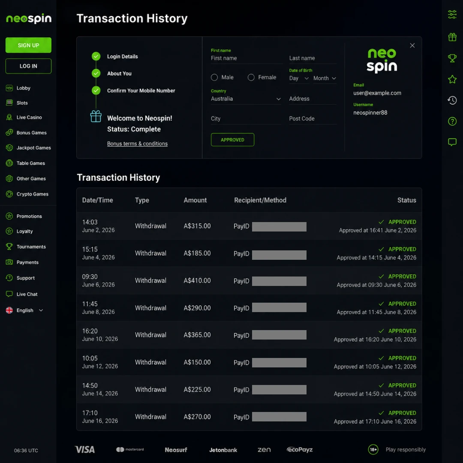Click the Promotions star icon
Screen dimensions: 463x463
coord(9,216)
